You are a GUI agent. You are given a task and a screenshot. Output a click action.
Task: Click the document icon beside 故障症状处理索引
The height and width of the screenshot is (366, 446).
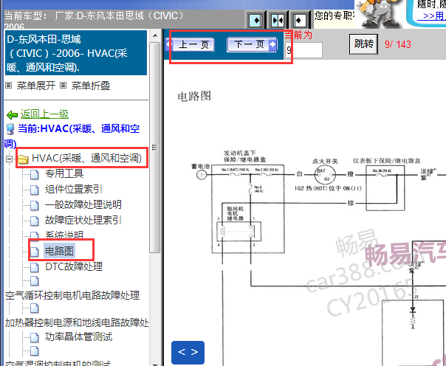35,221
